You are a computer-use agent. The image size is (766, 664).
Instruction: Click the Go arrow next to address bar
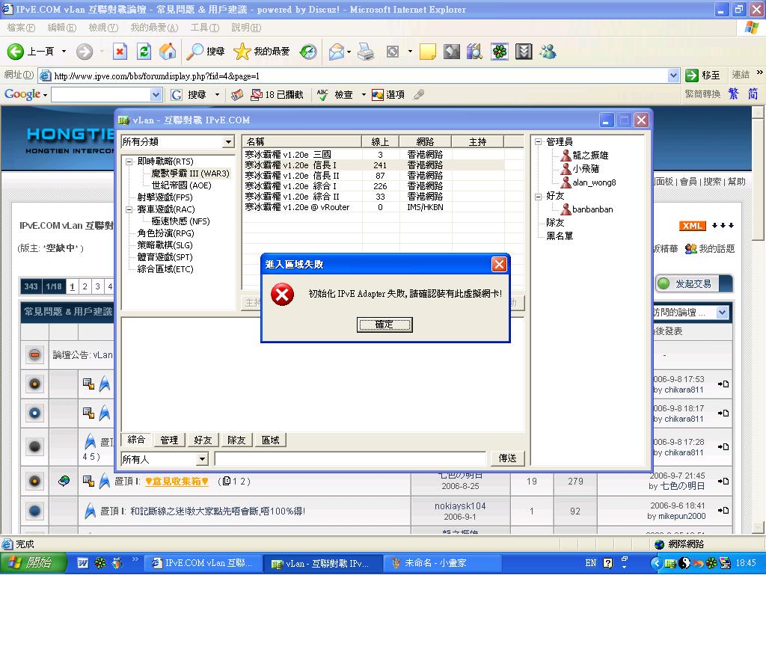pyautogui.click(x=692, y=76)
